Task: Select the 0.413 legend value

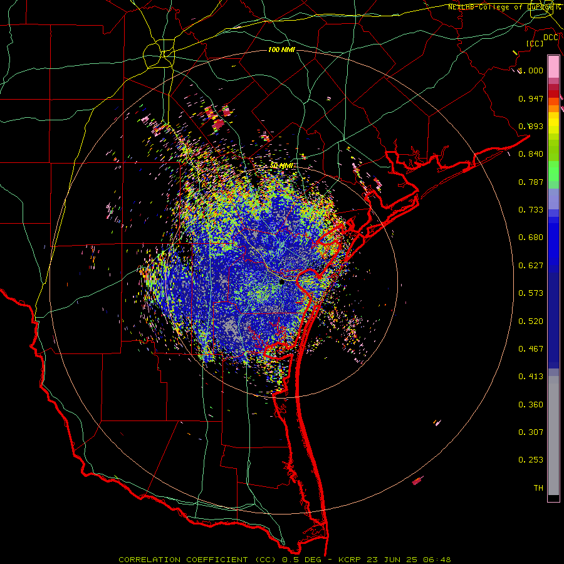Action: [x=531, y=377]
